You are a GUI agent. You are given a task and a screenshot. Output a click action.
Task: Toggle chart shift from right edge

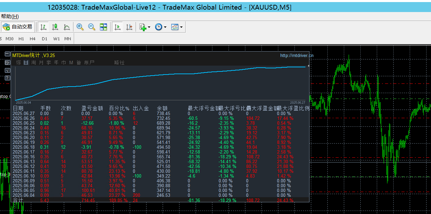pos(129,27)
